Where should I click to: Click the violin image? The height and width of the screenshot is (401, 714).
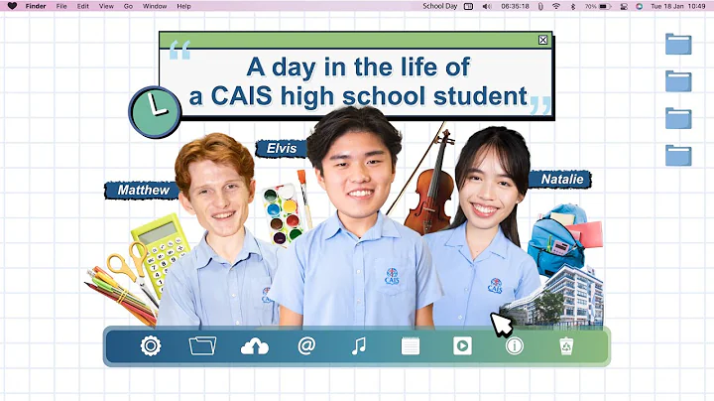coord(430,183)
